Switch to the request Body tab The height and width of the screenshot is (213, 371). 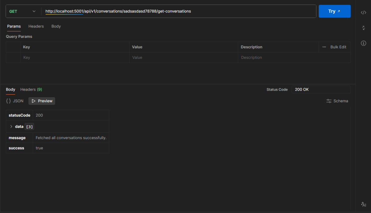(56, 27)
